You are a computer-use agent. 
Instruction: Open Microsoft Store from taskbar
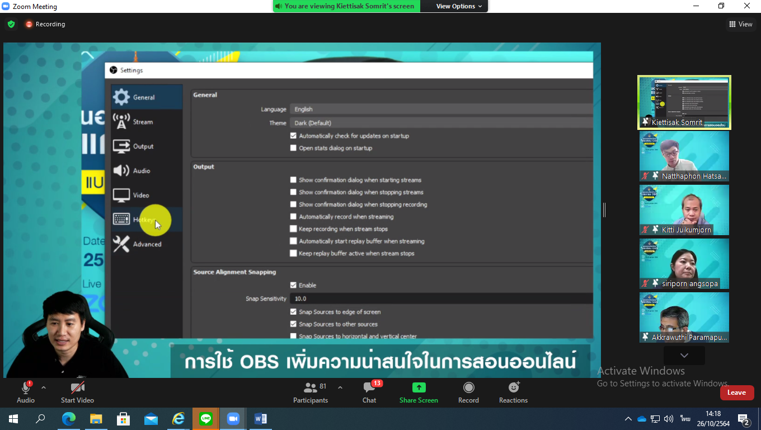pyautogui.click(x=123, y=419)
